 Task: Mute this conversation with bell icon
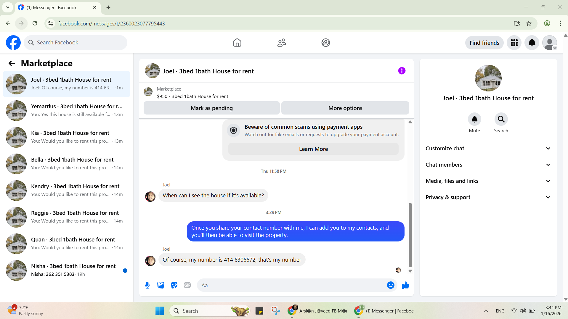pyautogui.click(x=474, y=119)
